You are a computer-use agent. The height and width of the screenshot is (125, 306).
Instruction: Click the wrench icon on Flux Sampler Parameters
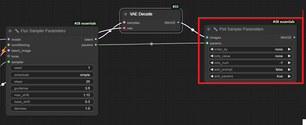click(17, 31)
